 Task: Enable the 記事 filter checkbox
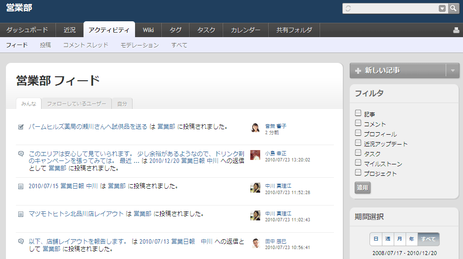[358, 113]
